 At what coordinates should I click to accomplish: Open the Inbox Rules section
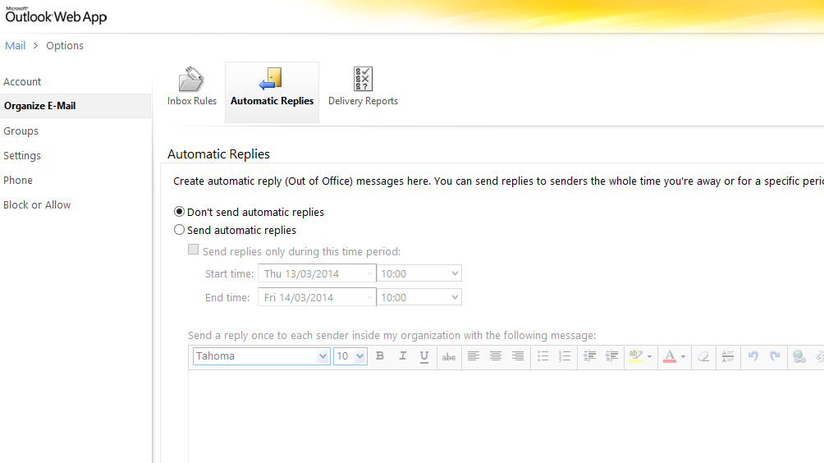point(192,87)
